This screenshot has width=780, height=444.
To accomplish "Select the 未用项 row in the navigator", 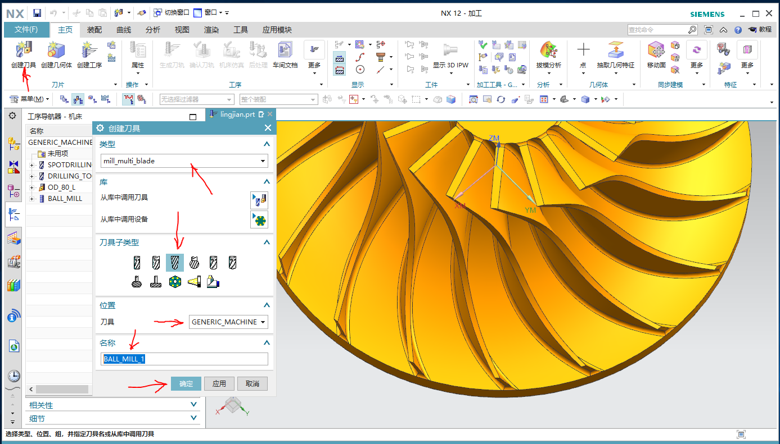I will (x=60, y=154).
